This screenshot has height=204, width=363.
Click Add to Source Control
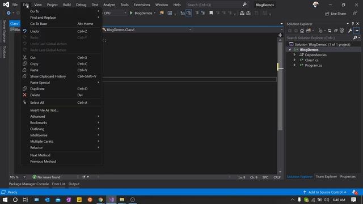click(324, 192)
